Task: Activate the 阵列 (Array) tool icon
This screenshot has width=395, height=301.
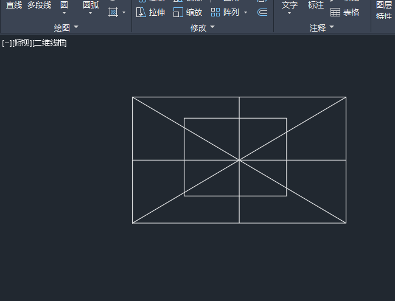Action: pyautogui.click(x=215, y=12)
